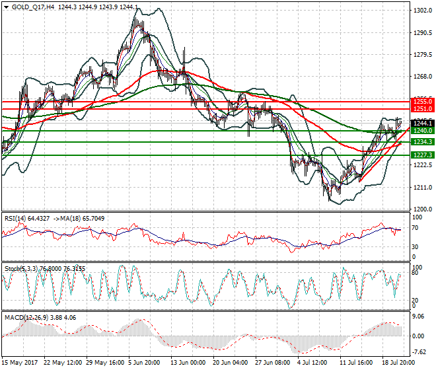Screen dimensions: 436x370
Task: Click the 13 Jun 00:00 date label
Action: [x=188, y=363]
